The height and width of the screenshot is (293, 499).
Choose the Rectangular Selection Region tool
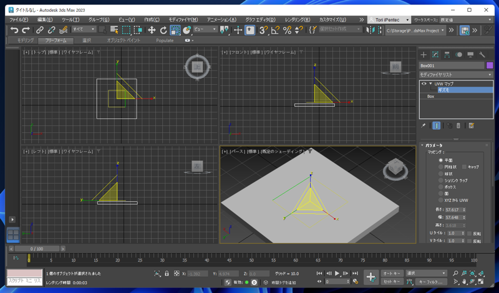[127, 30]
